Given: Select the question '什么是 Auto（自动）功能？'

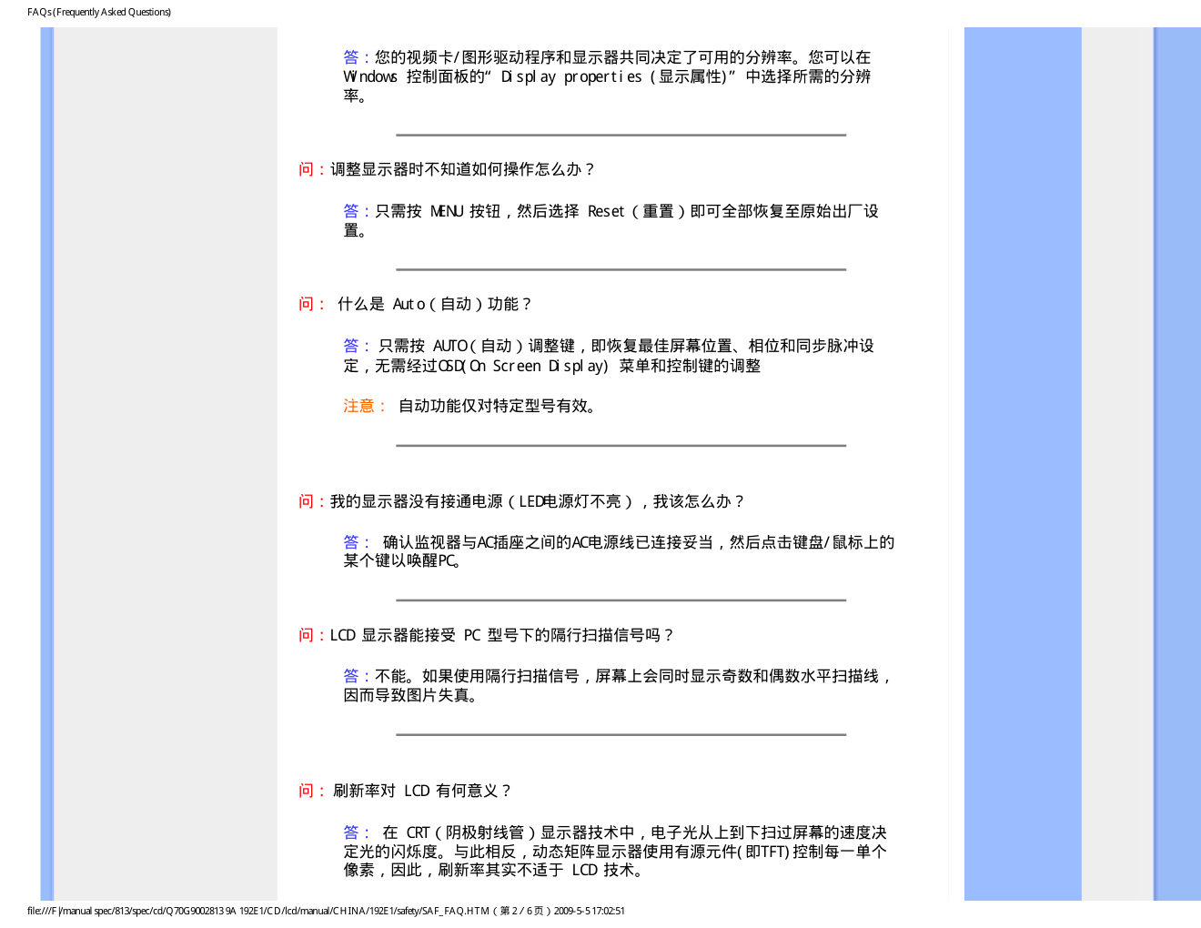Looking at the screenshot, I should pyautogui.click(x=415, y=304).
